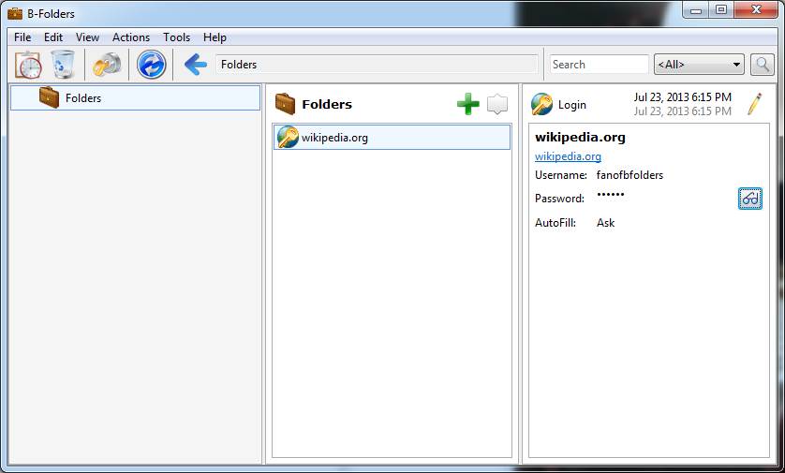The image size is (785, 473).
Task: Click the magnifier search button
Action: 762,65
